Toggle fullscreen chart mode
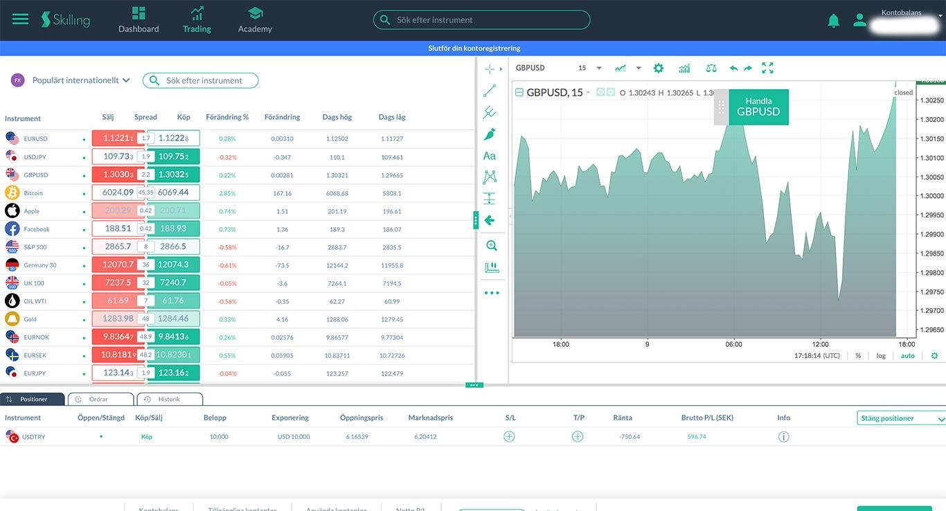Image resolution: width=946 pixels, height=511 pixels. [x=767, y=68]
